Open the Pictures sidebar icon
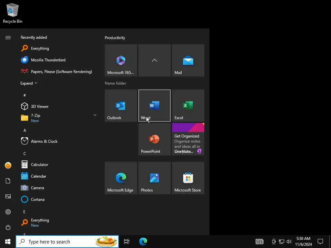331x248 pixels. [x=8, y=196]
